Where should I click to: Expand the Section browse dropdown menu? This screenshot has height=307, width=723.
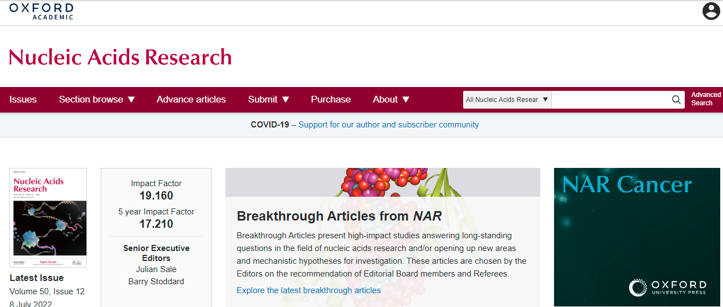[97, 100]
